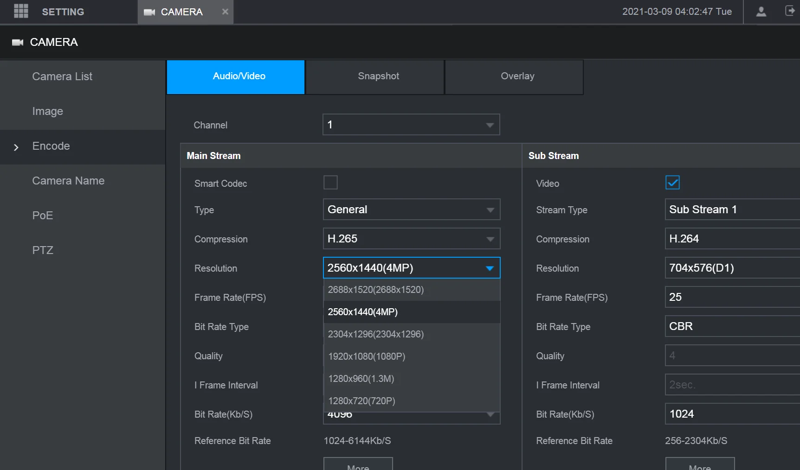
Task: Go to the PTZ settings page
Action: click(43, 250)
